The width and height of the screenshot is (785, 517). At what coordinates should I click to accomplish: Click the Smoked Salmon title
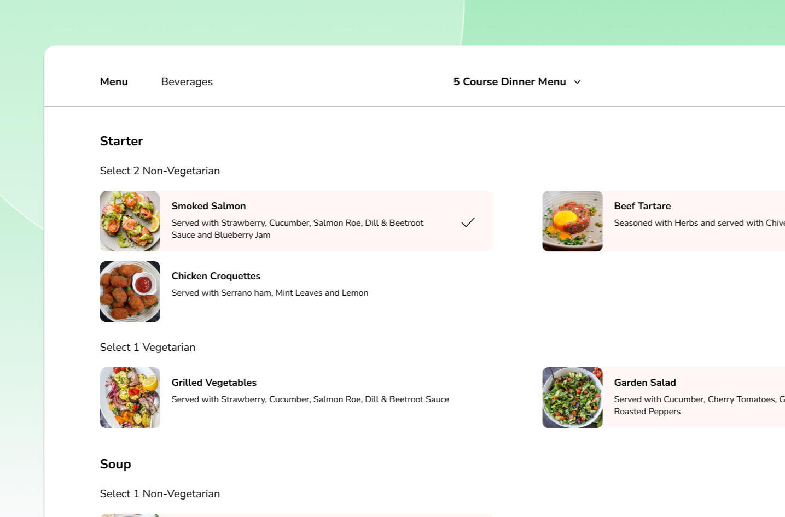click(208, 206)
